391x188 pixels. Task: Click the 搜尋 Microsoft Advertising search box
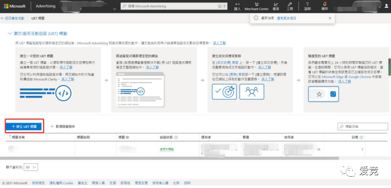point(174,6)
